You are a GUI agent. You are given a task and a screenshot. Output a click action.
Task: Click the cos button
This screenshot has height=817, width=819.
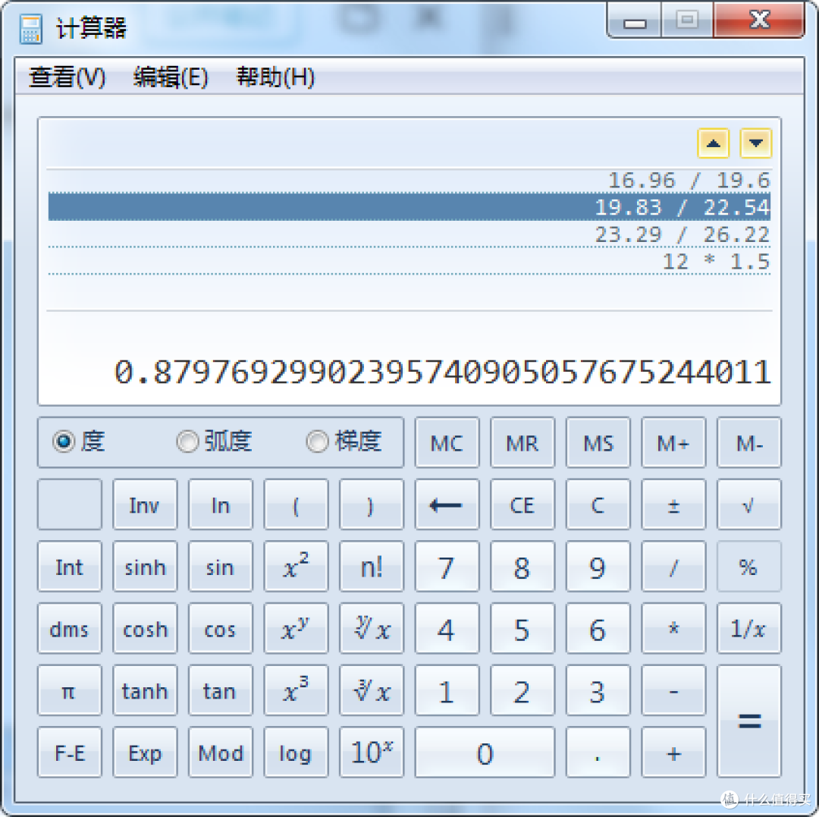coord(221,628)
